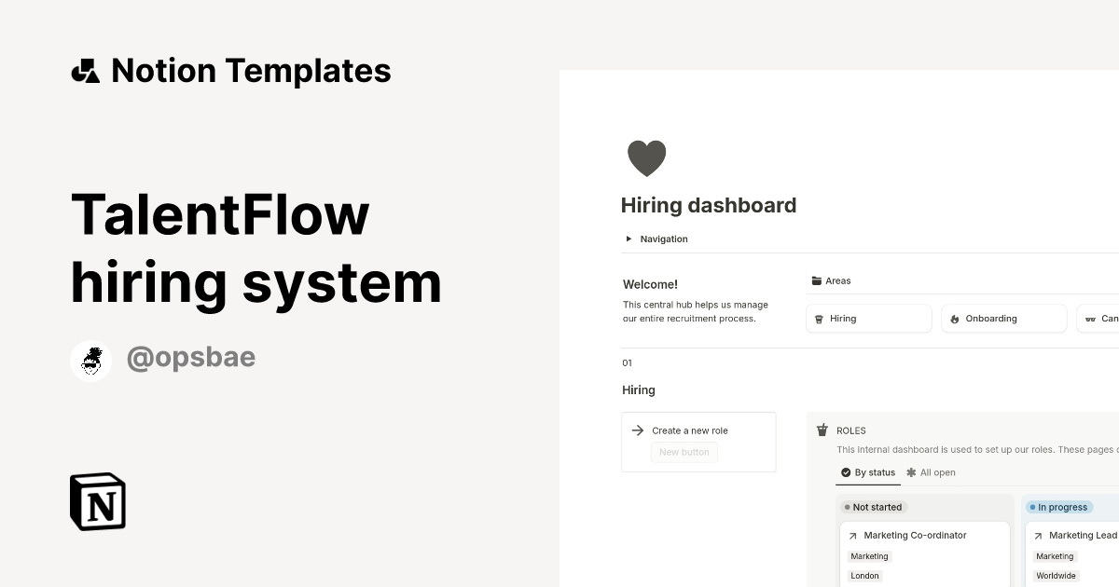
Task: Click the heart icon above Hiring dashboard
Action: (646, 157)
